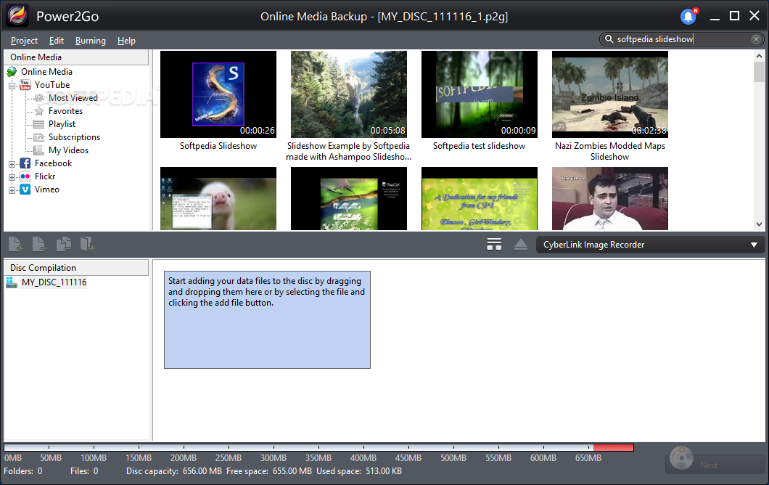Click the eject disc icon
Image resolution: width=769 pixels, height=485 pixels.
(521, 244)
